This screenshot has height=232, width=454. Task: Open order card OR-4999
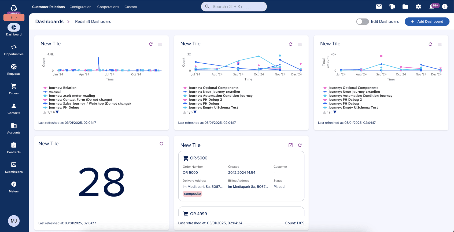pos(241,212)
